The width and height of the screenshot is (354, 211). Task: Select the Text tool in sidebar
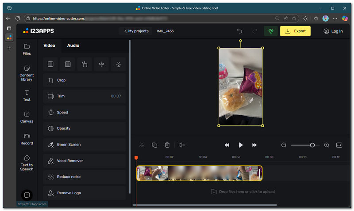coord(27,95)
